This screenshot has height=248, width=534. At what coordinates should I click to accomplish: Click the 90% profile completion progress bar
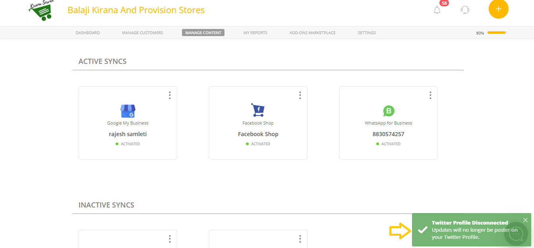[497, 33]
